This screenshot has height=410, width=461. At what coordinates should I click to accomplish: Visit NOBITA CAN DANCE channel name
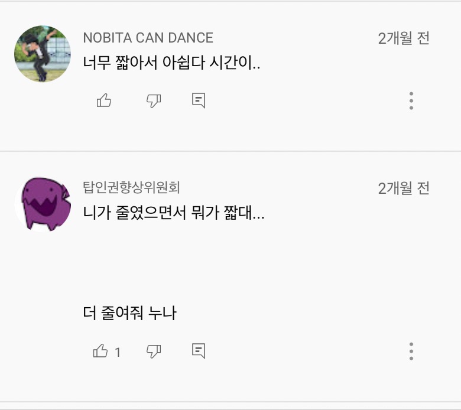(x=148, y=38)
